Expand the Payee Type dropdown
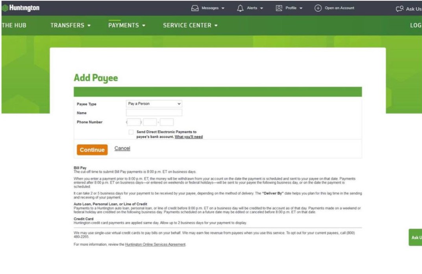The image size is (422, 274). pos(154,104)
